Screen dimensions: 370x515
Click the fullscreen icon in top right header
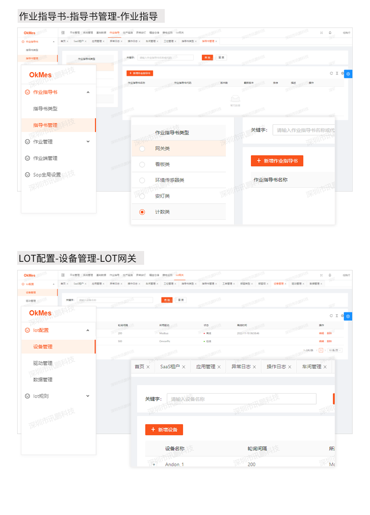click(x=321, y=33)
